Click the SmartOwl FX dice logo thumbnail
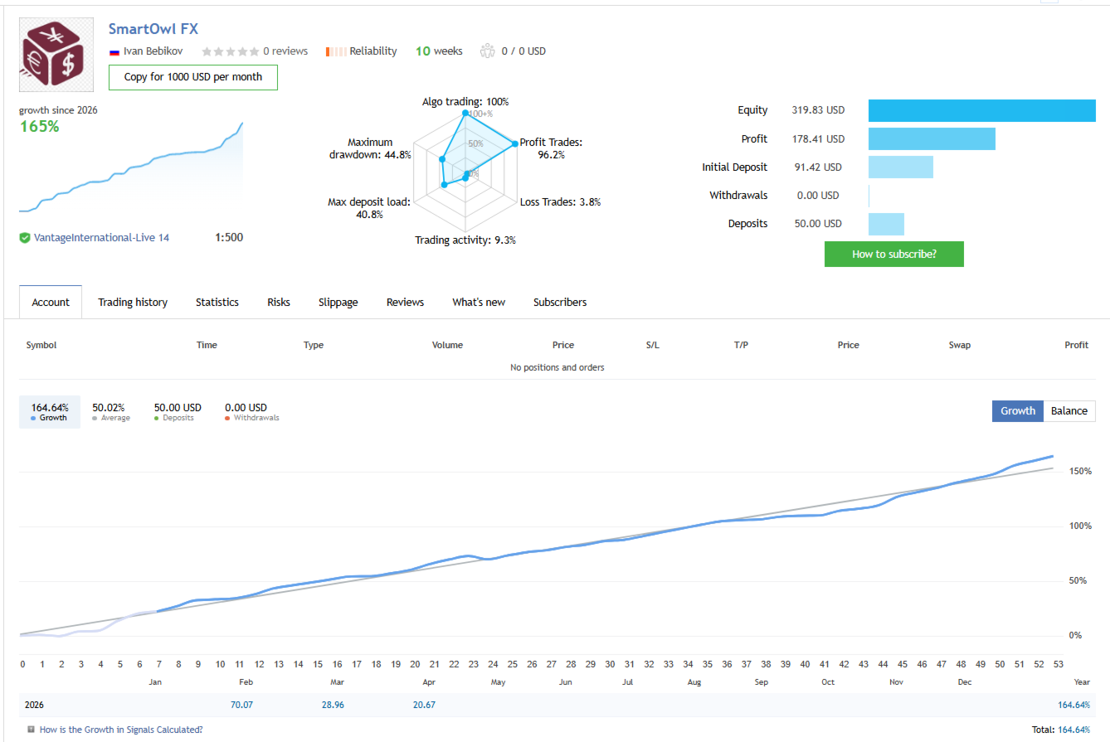The height and width of the screenshot is (742, 1110). [x=56, y=54]
